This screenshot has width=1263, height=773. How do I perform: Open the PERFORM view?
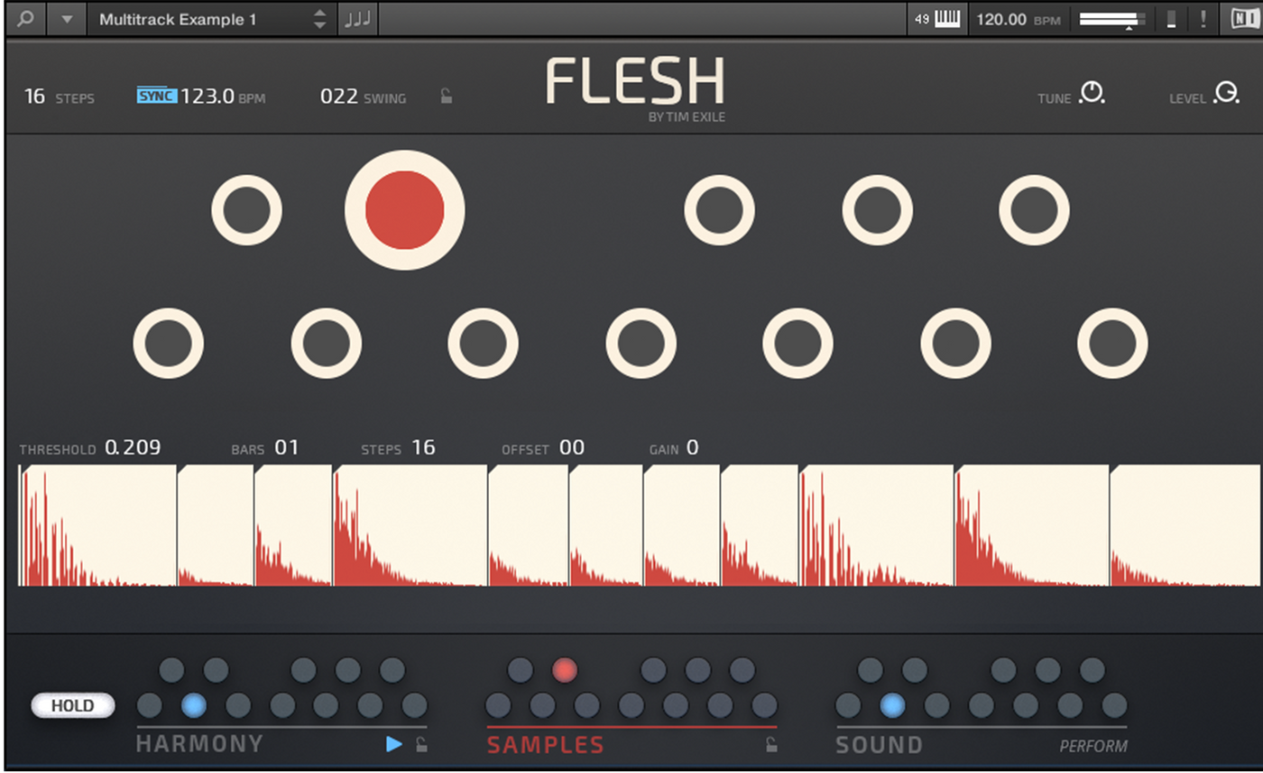(1093, 746)
